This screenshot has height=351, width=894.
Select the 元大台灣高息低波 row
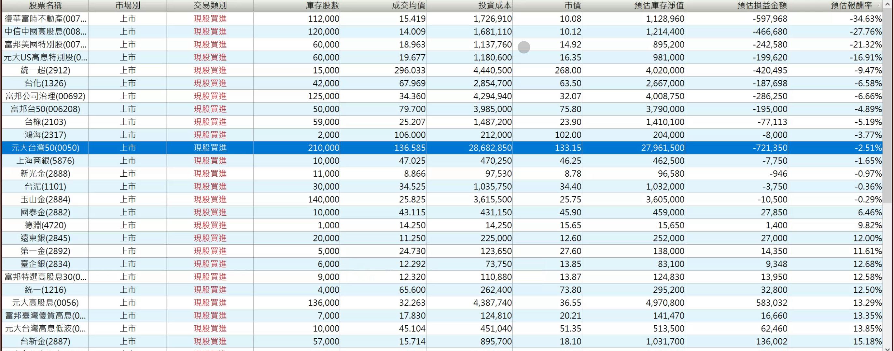442,329
